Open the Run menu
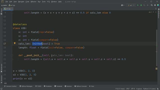Screen dimensions: 160x90 [x=39, y=2]
